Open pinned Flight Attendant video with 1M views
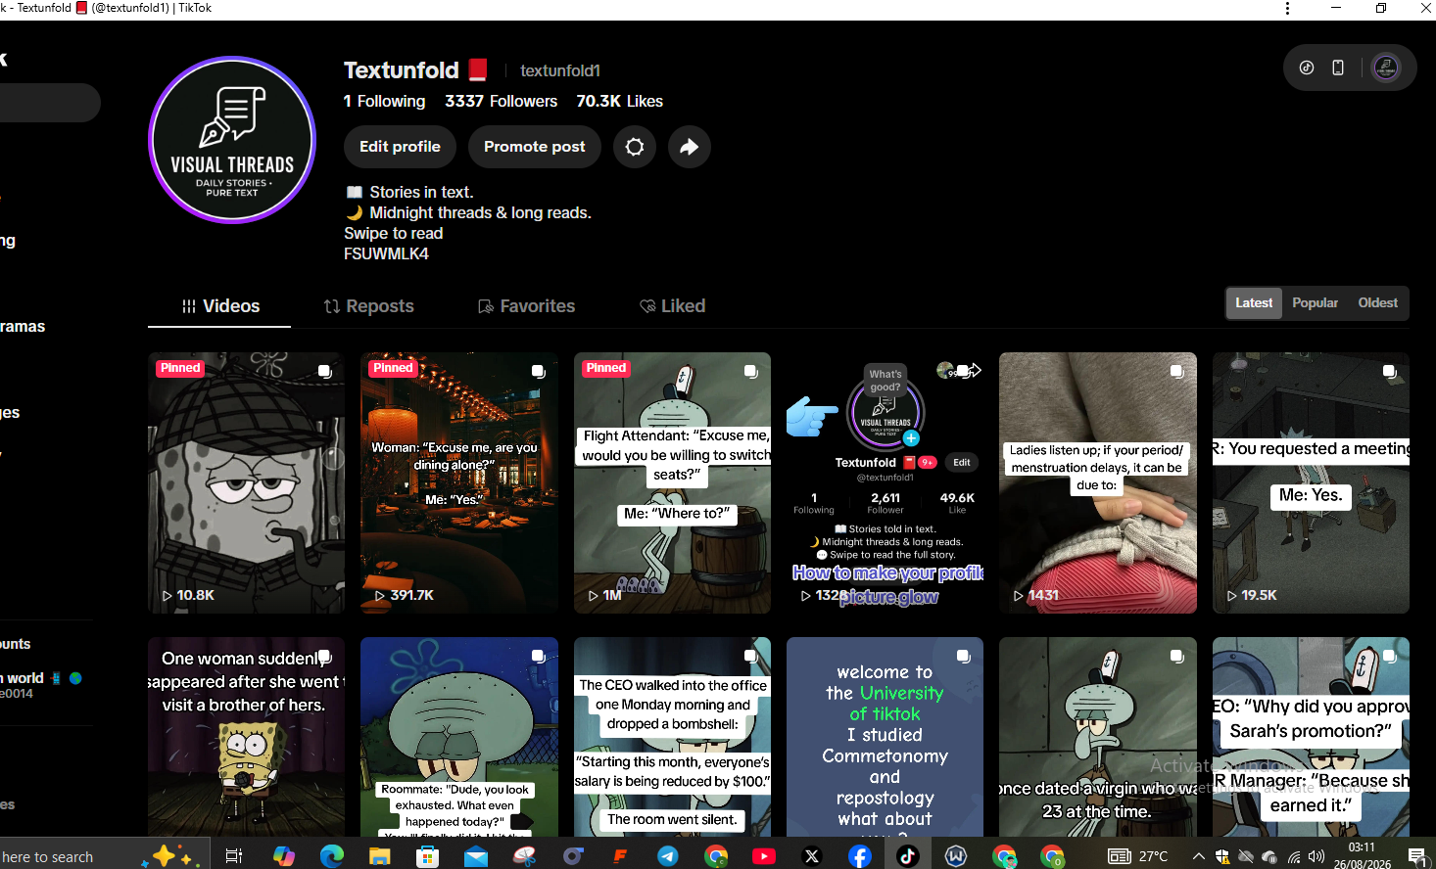This screenshot has width=1436, height=869. (x=672, y=483)
